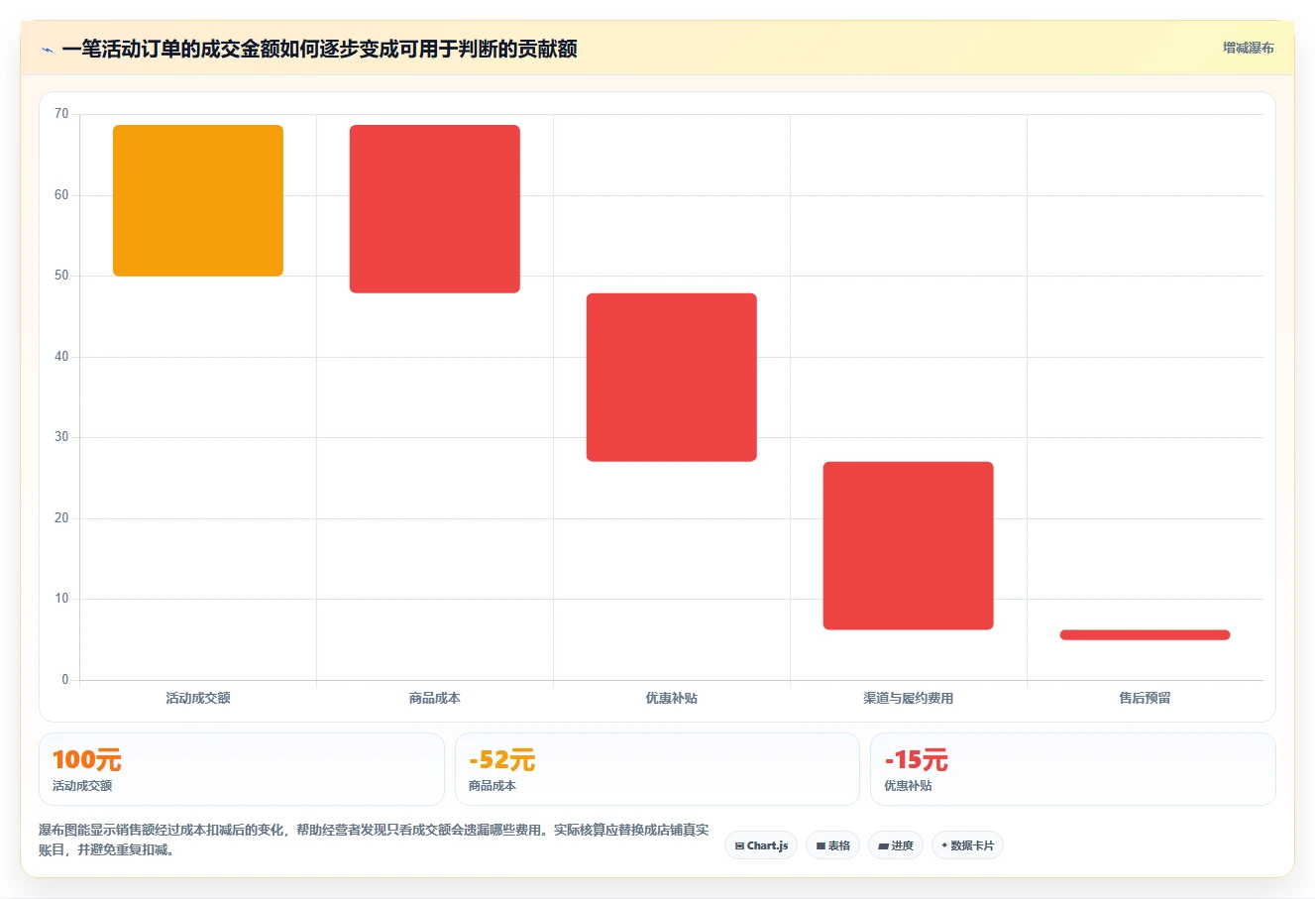The height and width of the screenshot is (899, 1315).
Task: Open the 100元 活动成交额 data card
Action: [x=242, y=769]
